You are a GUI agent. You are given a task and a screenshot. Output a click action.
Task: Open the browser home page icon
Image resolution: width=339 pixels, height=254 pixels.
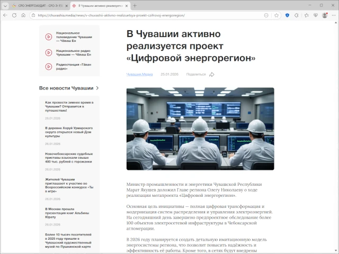23,15
